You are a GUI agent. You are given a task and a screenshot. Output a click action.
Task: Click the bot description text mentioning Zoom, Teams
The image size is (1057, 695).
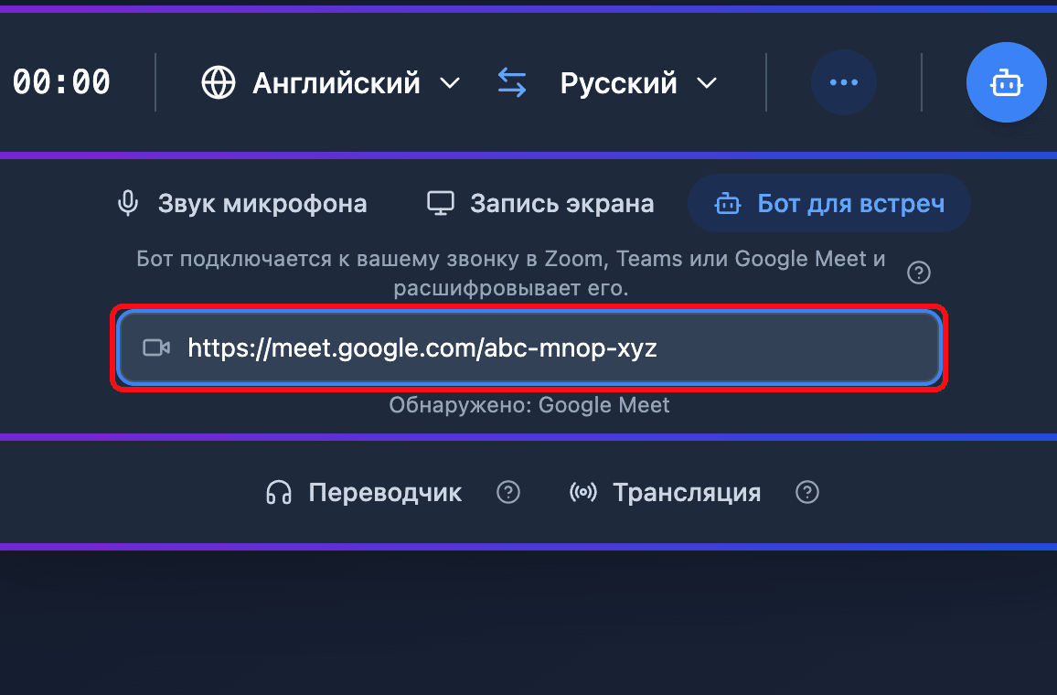tap(511, 273)
